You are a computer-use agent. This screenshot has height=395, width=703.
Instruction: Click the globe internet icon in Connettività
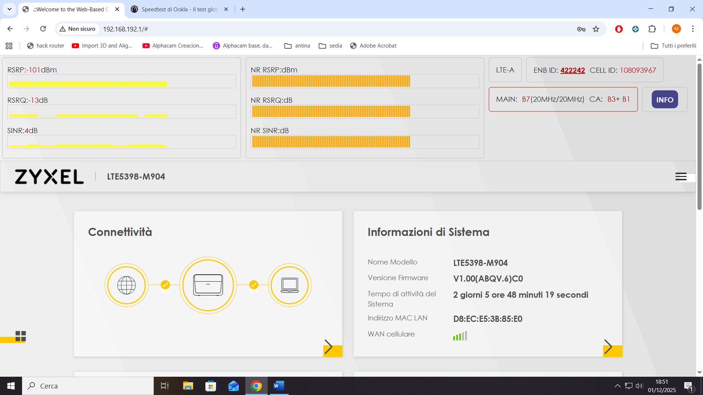[126, 285]
